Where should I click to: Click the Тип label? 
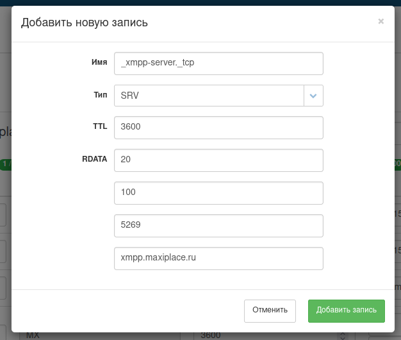tap(101, 94)
